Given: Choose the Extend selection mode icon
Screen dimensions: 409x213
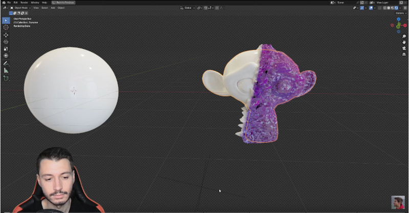Looking at the screenshot, I should [15, 13].
